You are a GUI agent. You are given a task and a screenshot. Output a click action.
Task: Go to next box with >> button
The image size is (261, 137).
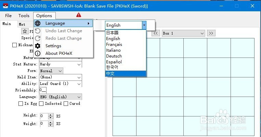211,33
